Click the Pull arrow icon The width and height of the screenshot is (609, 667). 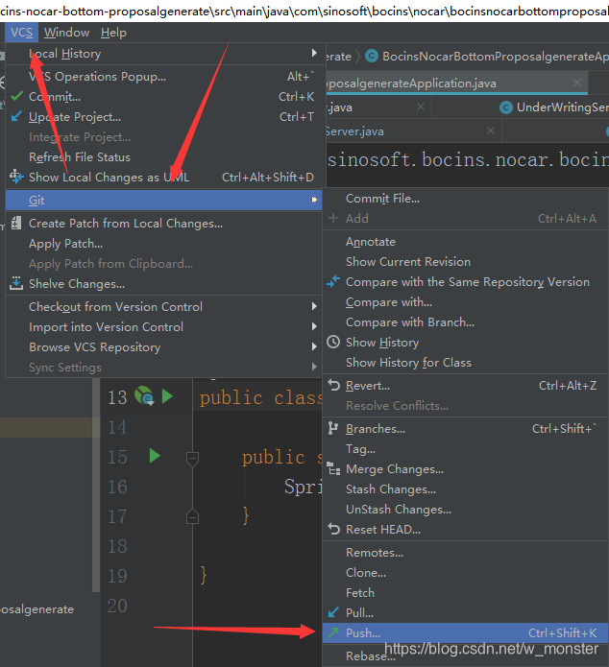[x=333, y=612]
